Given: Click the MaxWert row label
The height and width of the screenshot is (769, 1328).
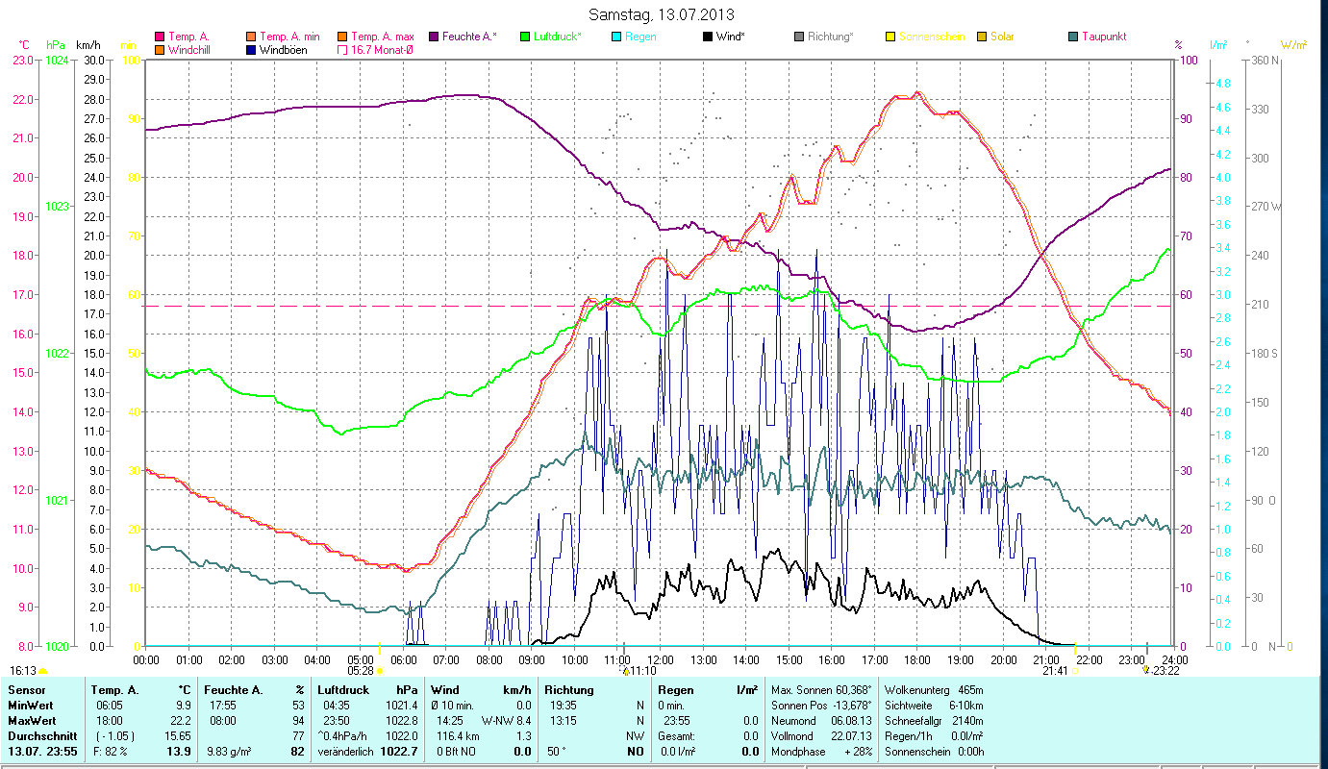Looking at the screenshot, I should pos(33,721).
